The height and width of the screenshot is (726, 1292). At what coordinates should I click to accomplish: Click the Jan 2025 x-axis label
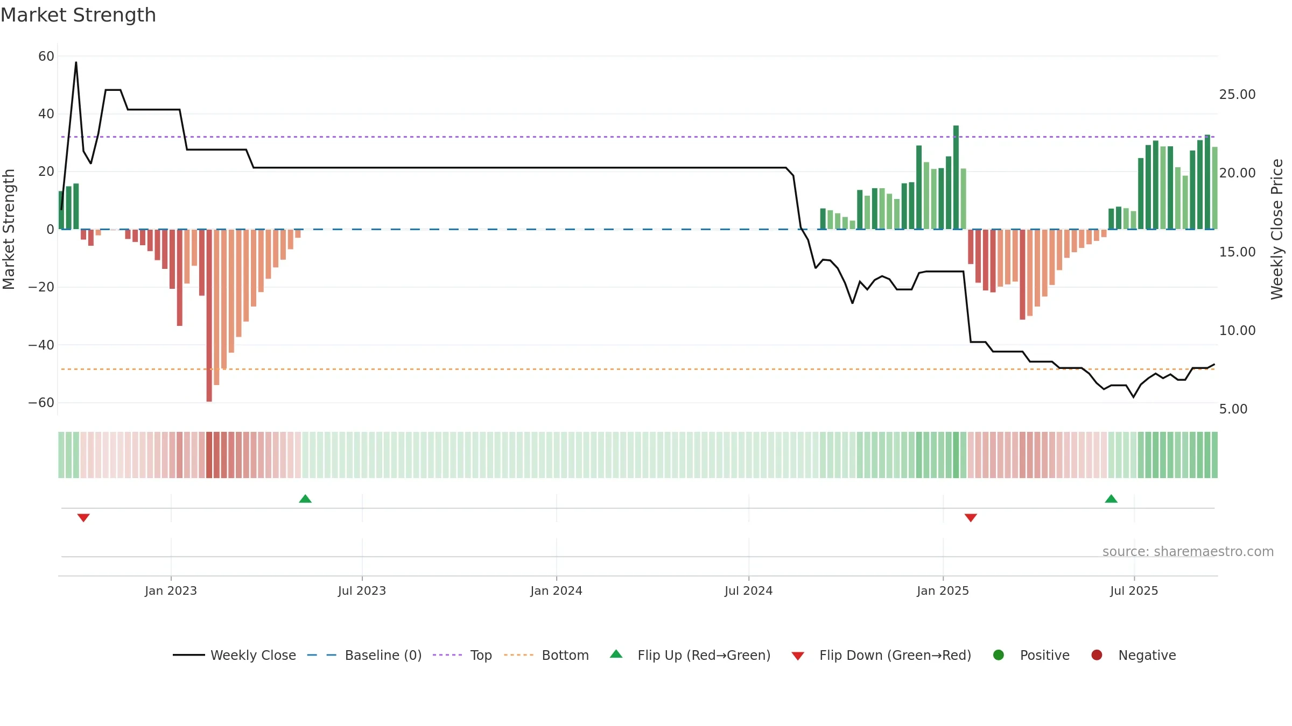click(x=943, y=590)
